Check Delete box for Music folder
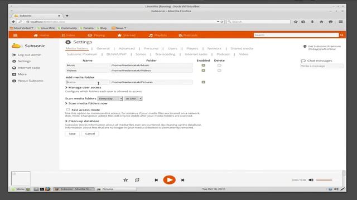The height and width of the screenshot is (200, 357). pos(219,66)
